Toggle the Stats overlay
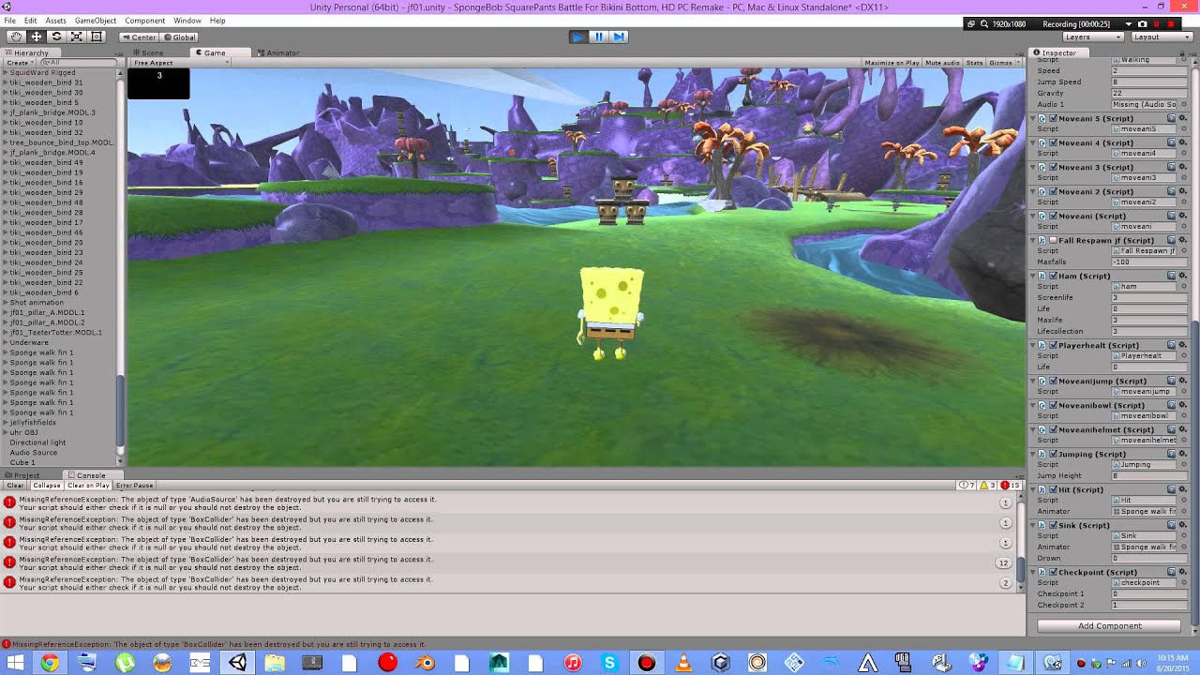This screenshot has height=675, width=1200. 974,63
